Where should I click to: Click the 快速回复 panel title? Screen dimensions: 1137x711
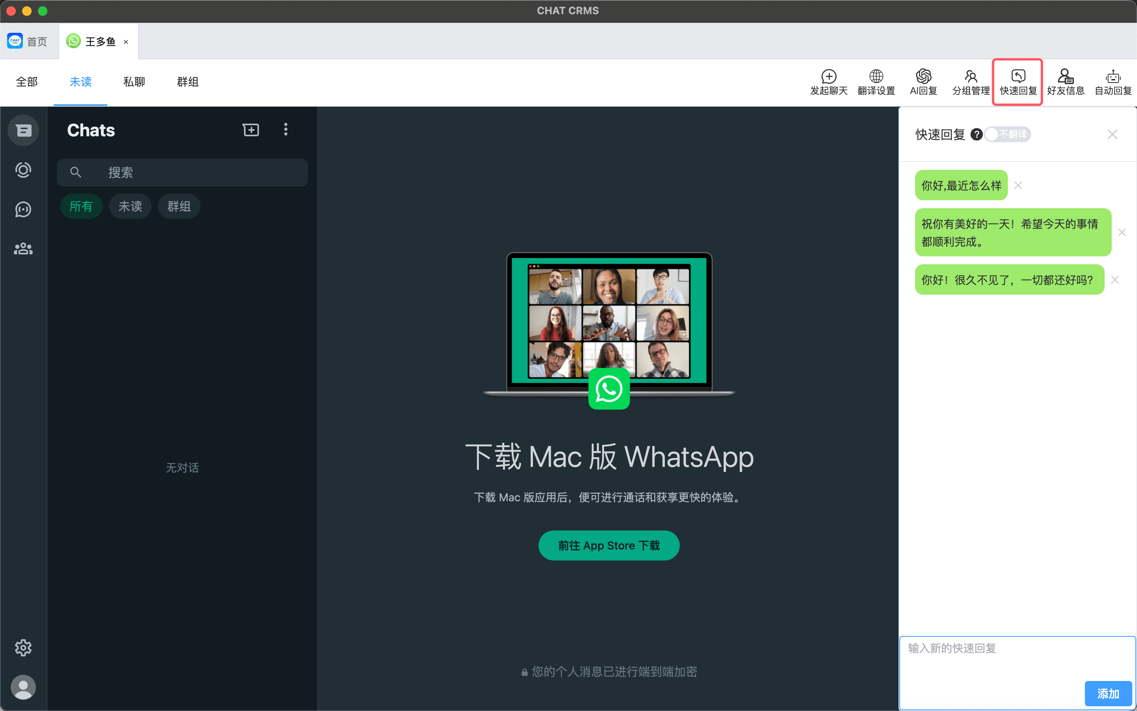pyautogui.click(x=940, y=134)
